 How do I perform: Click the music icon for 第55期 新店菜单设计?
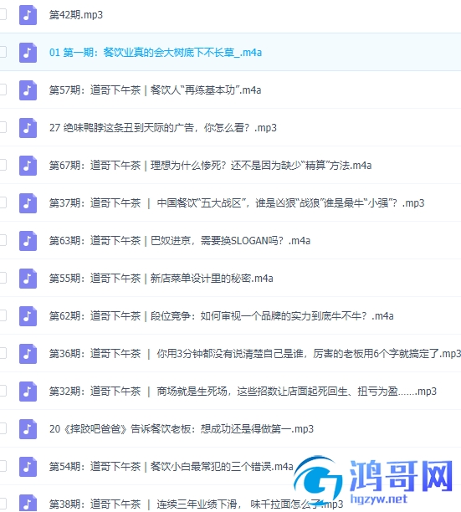click(28, 279)
